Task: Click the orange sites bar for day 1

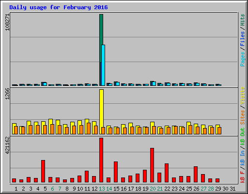Action: [16, 130]
